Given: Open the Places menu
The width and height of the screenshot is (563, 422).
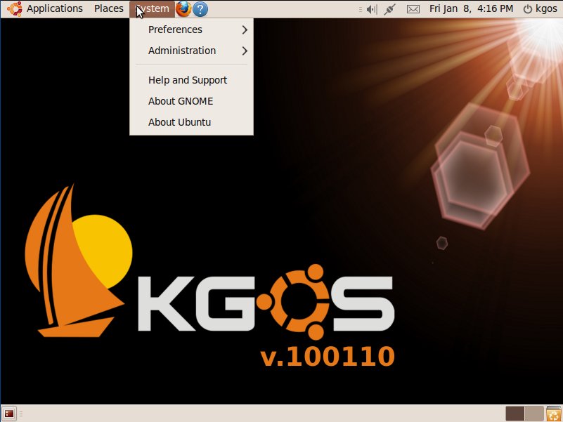Looking at the screenshot, I should (108, 9).
